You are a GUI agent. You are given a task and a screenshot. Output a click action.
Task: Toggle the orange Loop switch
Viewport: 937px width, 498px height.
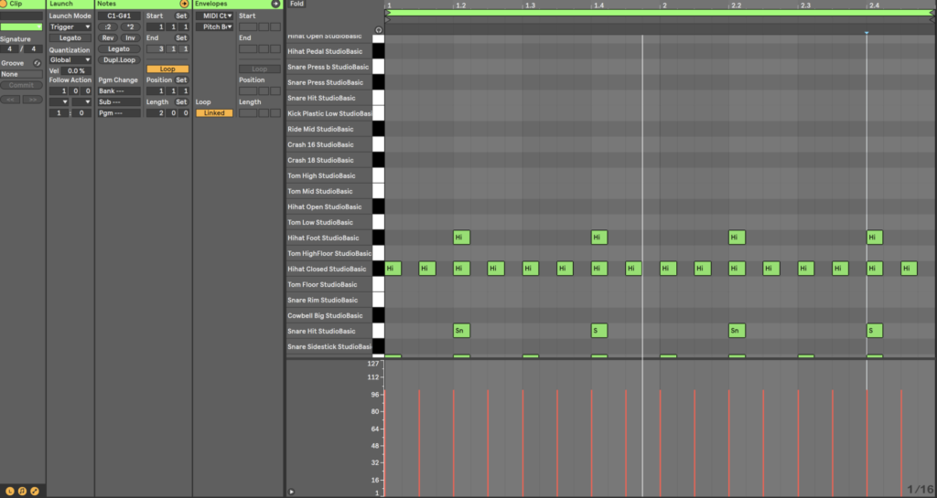167,69
